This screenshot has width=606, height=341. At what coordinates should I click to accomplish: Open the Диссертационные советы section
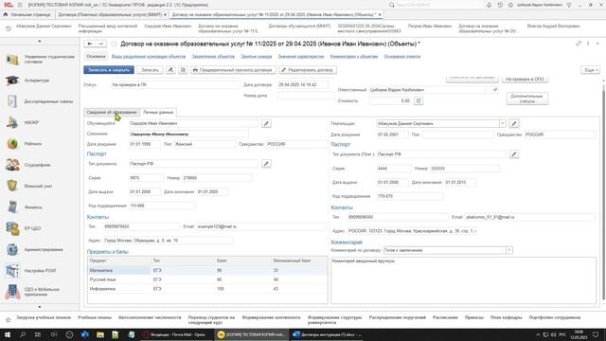[x=48, y=101]
